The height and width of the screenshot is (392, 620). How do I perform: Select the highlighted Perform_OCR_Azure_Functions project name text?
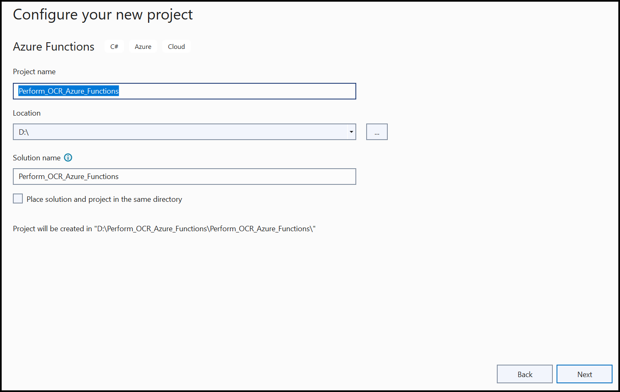pos(68,91)
